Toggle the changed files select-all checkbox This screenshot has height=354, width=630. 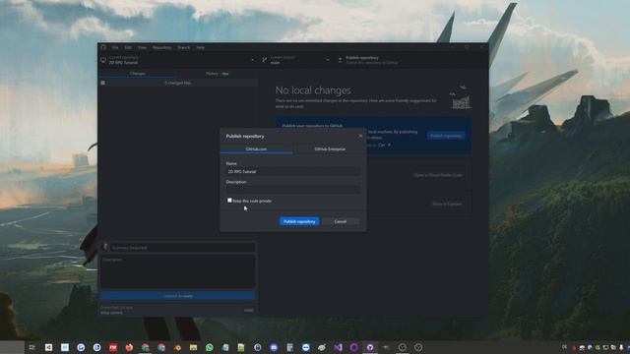tap(103, 83)
